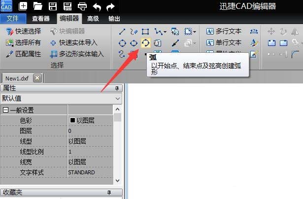
Task: Click 快速实体导入 button
Action: [x=73, y=42]
